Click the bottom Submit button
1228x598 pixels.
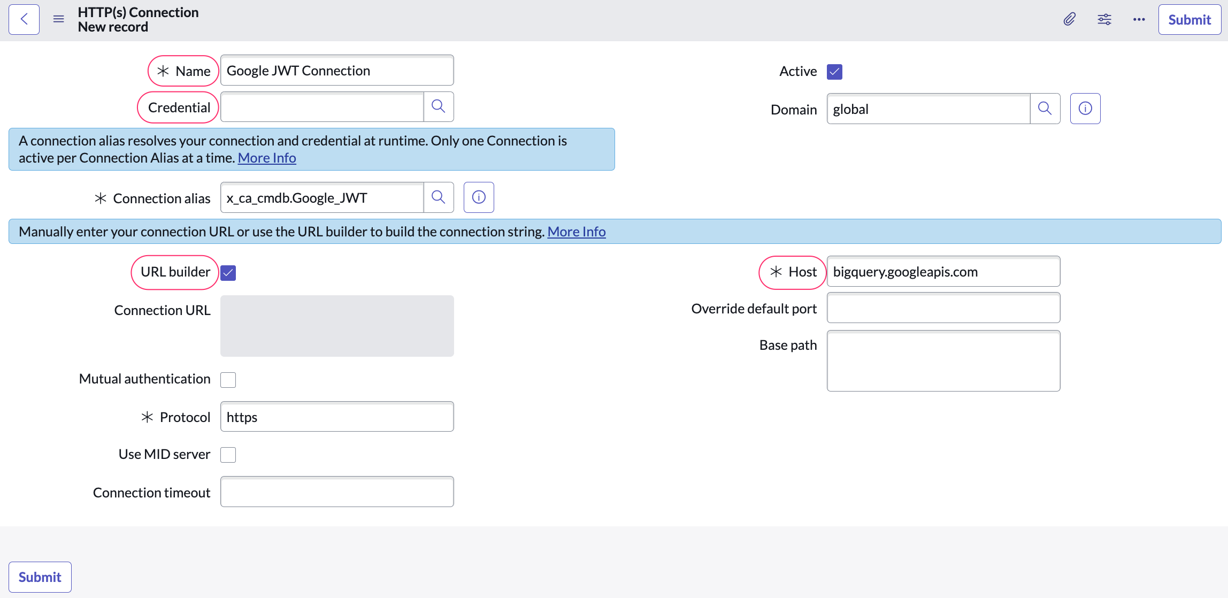(x=40, y=577)
